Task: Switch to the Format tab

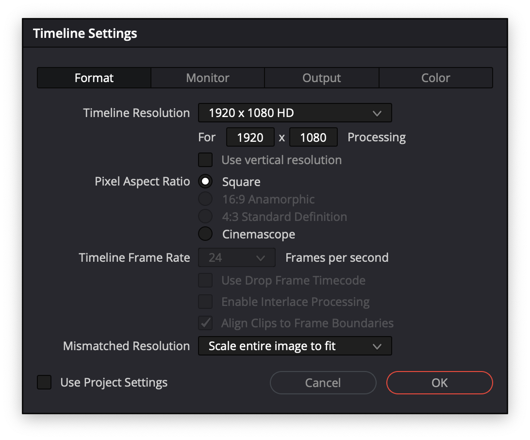Action: (94, 78)
